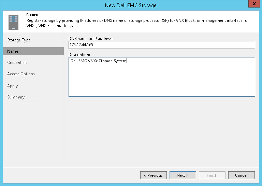Jump to the Access Options step
Screen dimensions: 262x186
coord(21,74)
